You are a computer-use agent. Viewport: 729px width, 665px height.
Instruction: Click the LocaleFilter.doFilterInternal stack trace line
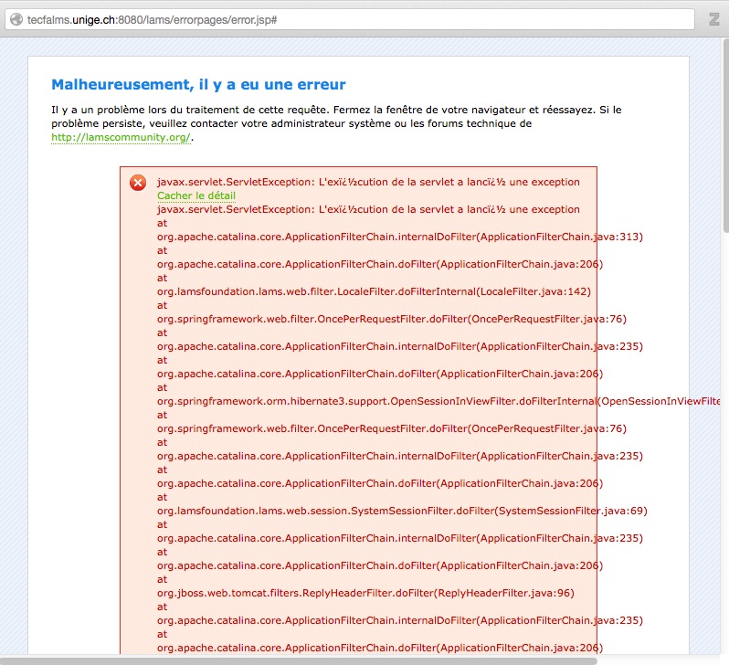[374, 291]
